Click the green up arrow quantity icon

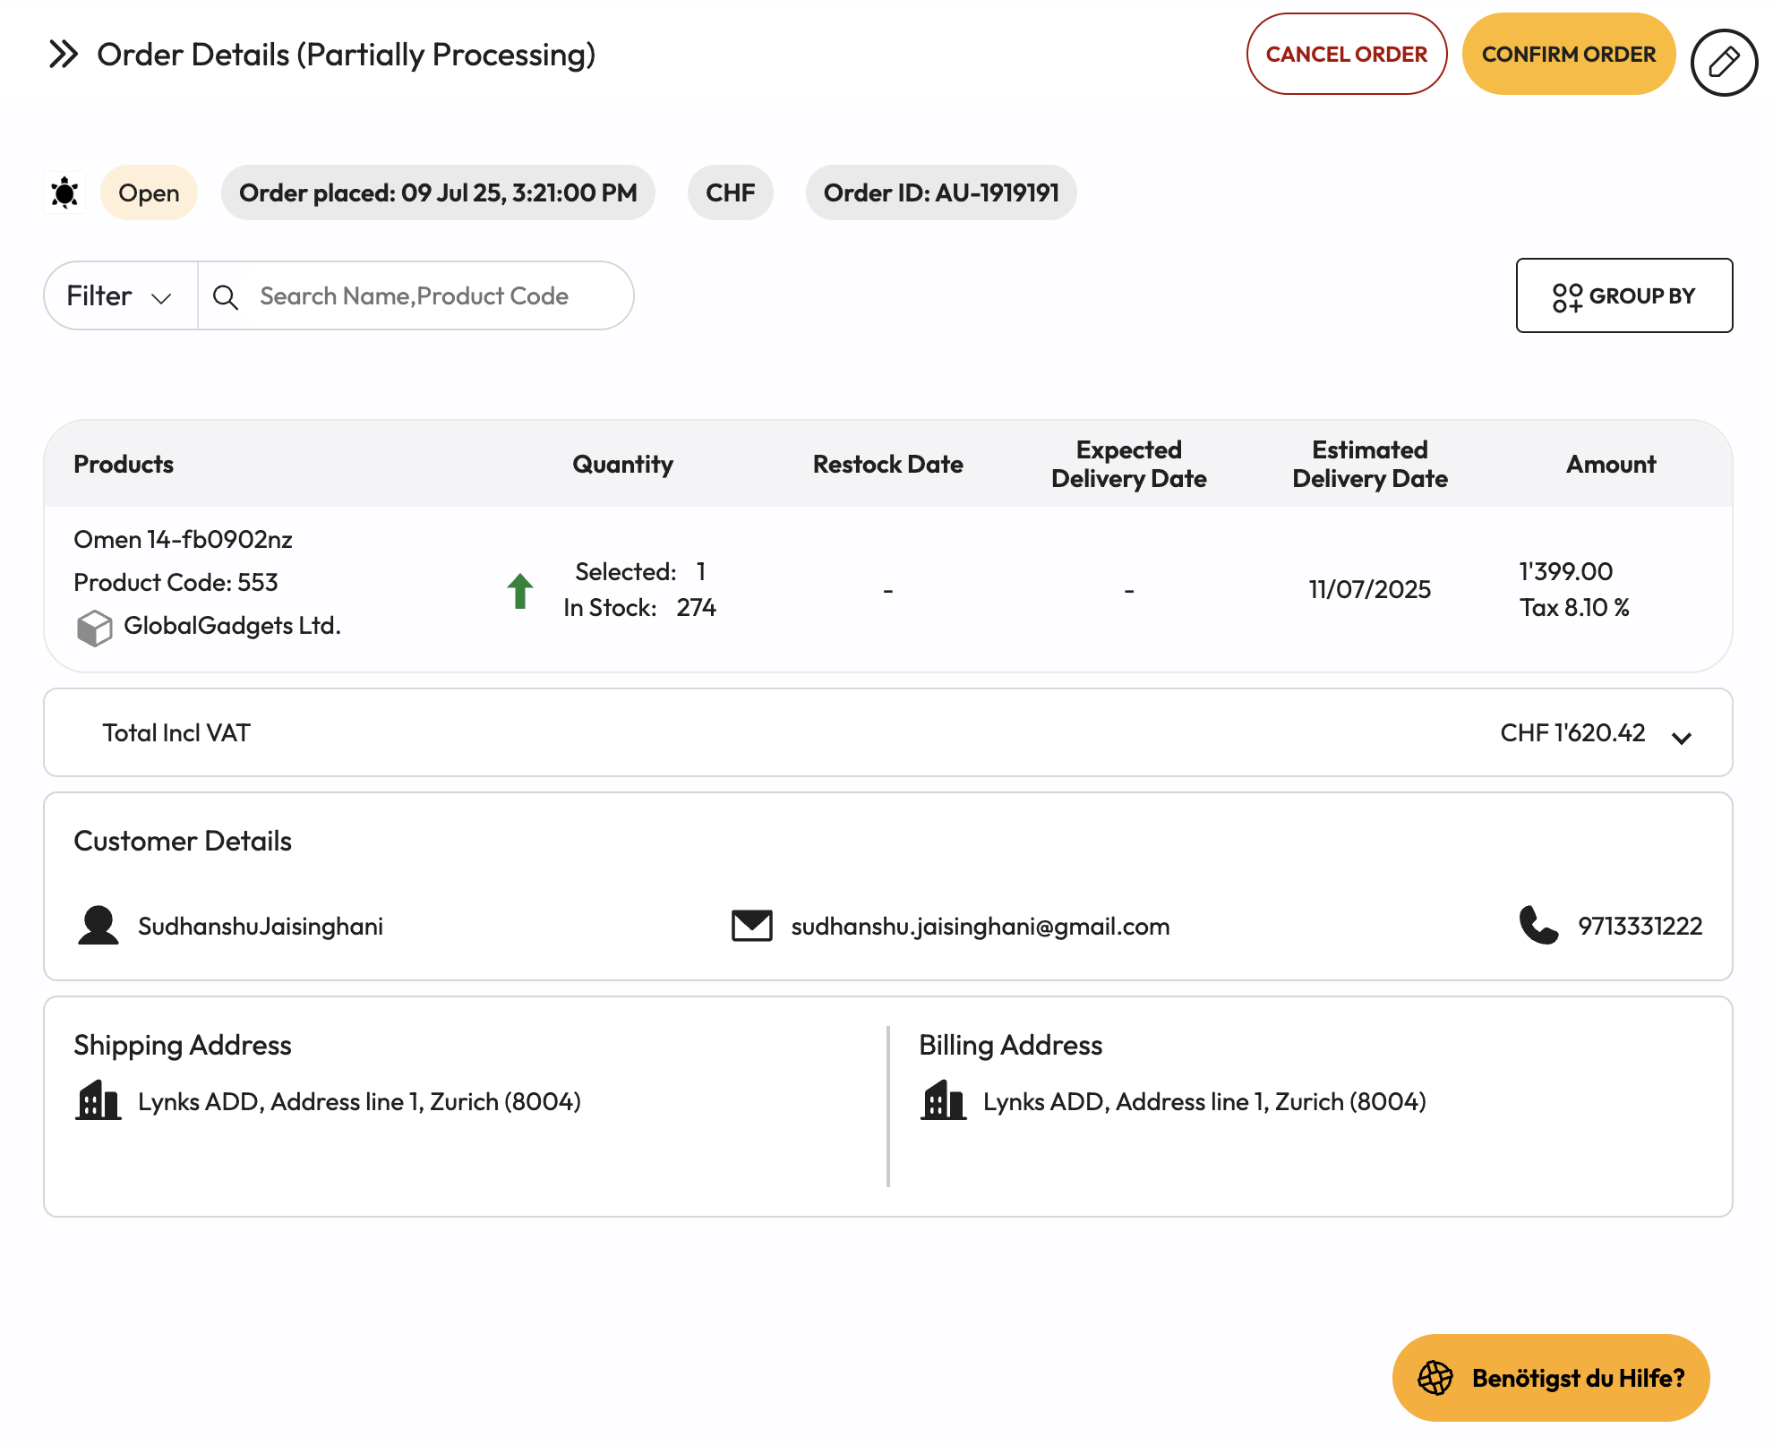coord(520,591)
